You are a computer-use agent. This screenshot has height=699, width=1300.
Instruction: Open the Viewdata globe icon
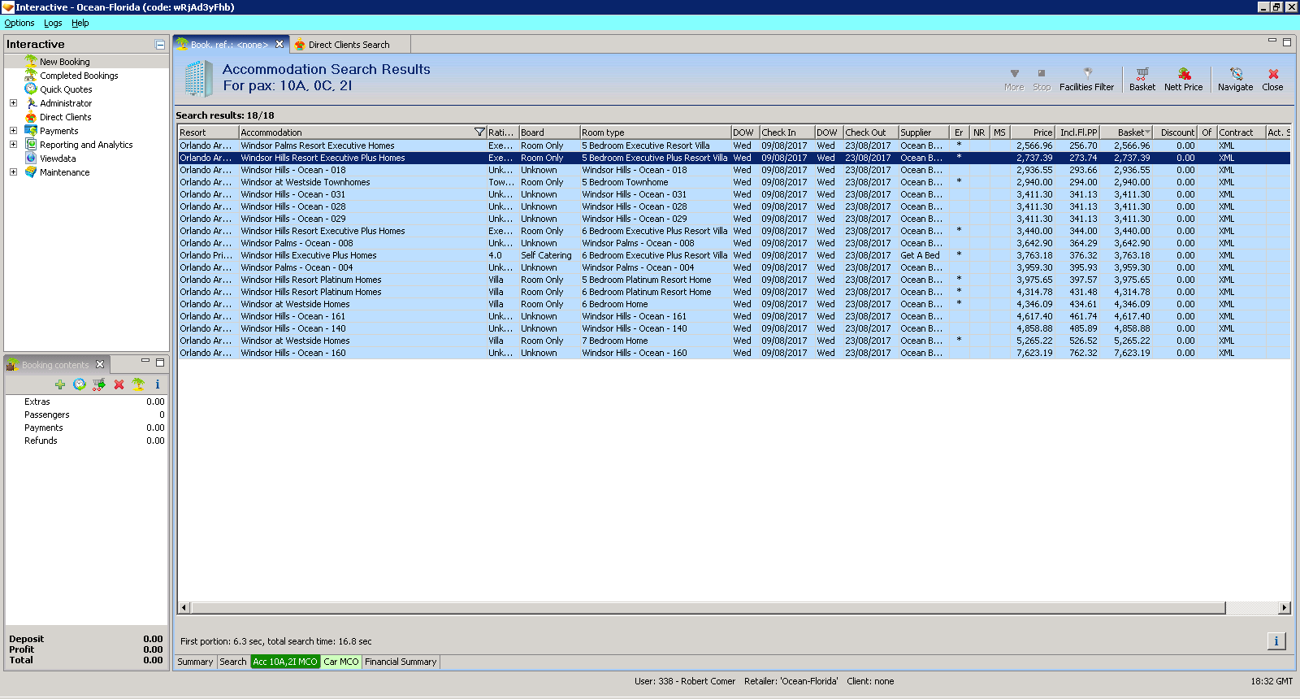tap(31, 158)
